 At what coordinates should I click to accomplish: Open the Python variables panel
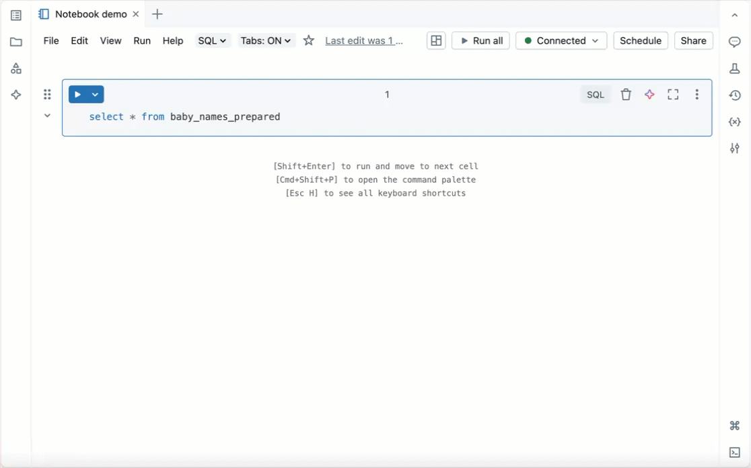[x=735, y=122]
